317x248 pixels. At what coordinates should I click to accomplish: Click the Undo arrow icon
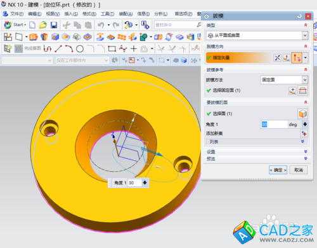(101, 25)
